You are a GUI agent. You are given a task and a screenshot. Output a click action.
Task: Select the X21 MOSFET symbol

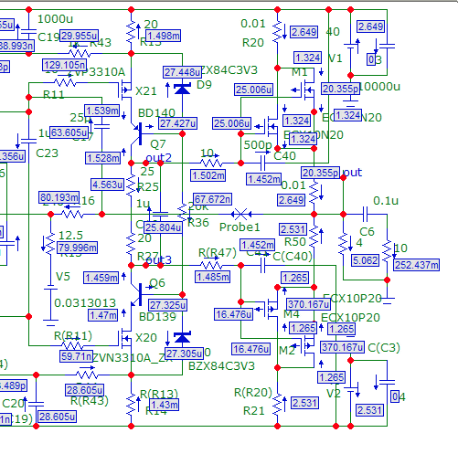coord(125,90)
